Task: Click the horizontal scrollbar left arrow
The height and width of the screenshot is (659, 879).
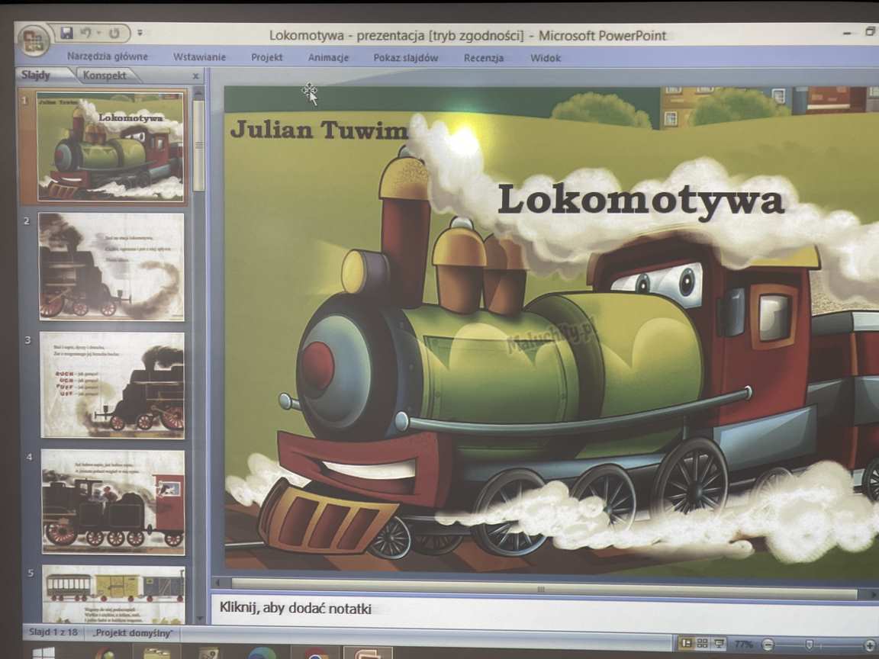Action: [218, 582]
